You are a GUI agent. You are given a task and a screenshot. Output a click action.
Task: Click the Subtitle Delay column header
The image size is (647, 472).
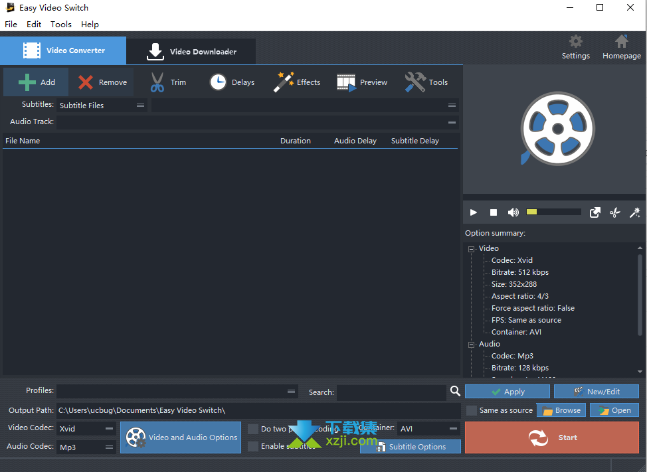coord(415,141)
